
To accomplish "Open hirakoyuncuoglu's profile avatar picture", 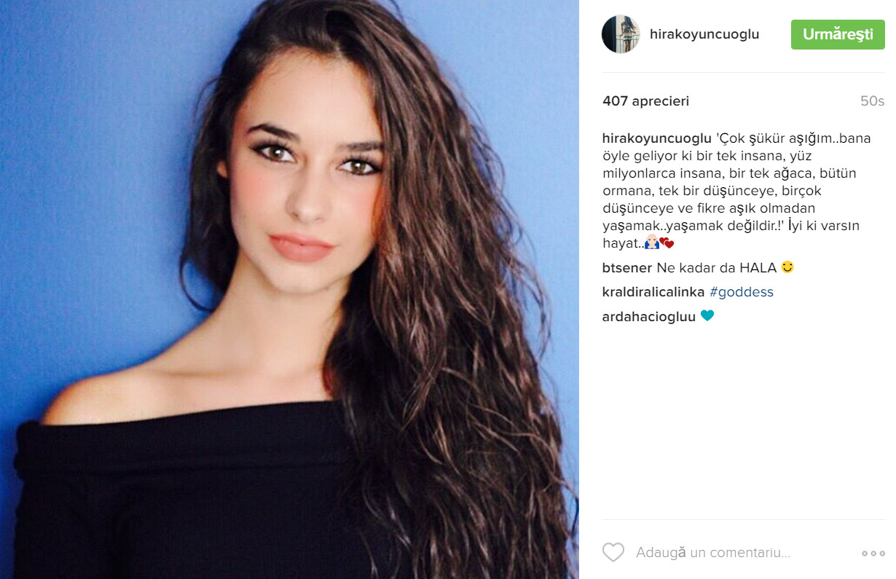I will (621, 34).
